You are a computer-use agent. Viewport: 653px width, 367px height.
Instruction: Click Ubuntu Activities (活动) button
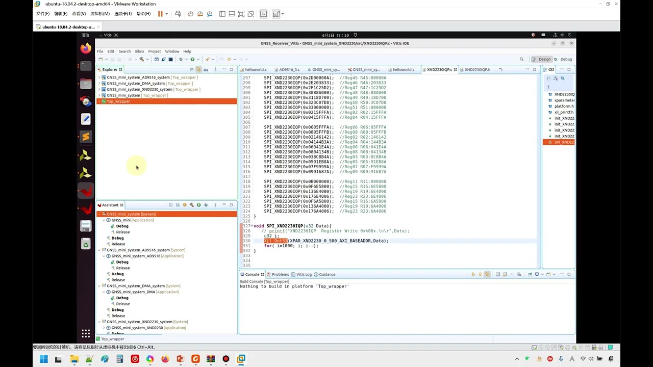[85, 35]
